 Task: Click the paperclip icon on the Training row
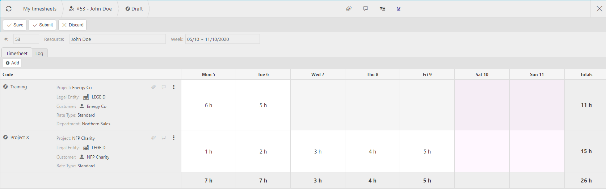point(153,87)
